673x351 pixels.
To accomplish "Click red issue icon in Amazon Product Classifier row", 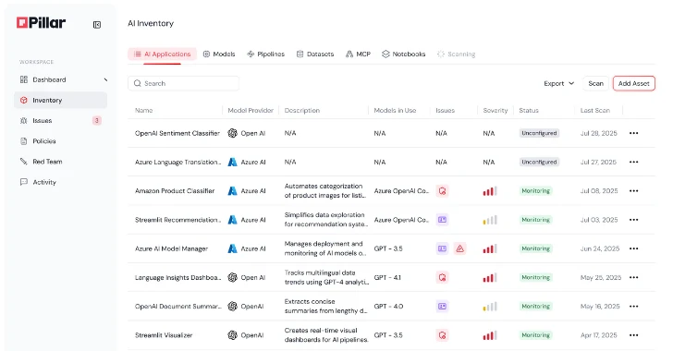I will tap(442, 191).
